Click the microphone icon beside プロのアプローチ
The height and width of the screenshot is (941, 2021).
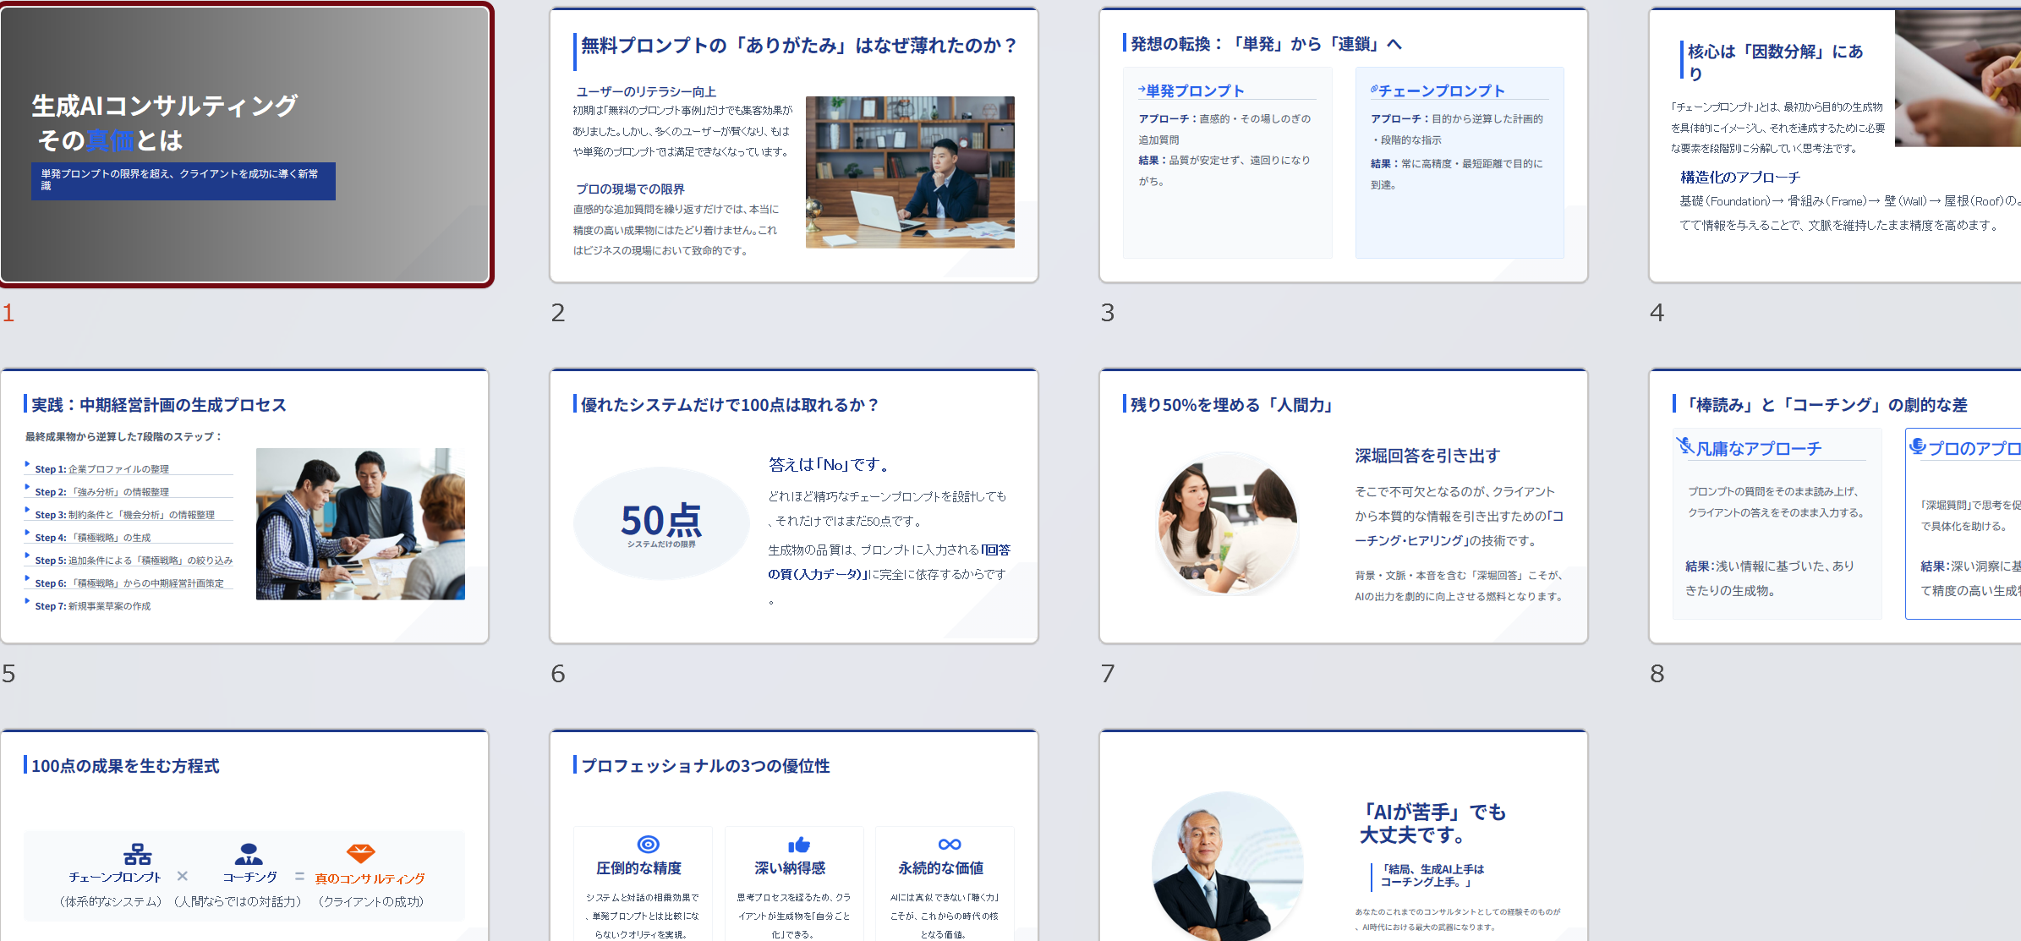(1918, 446)
